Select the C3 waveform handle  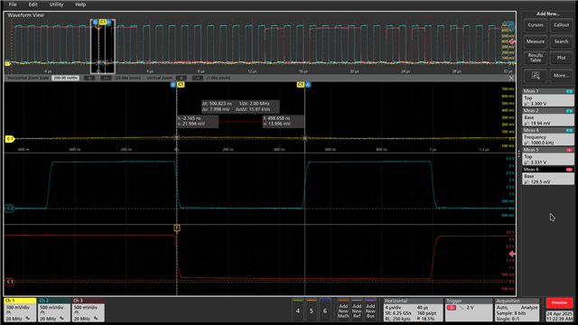click(10, 282)
